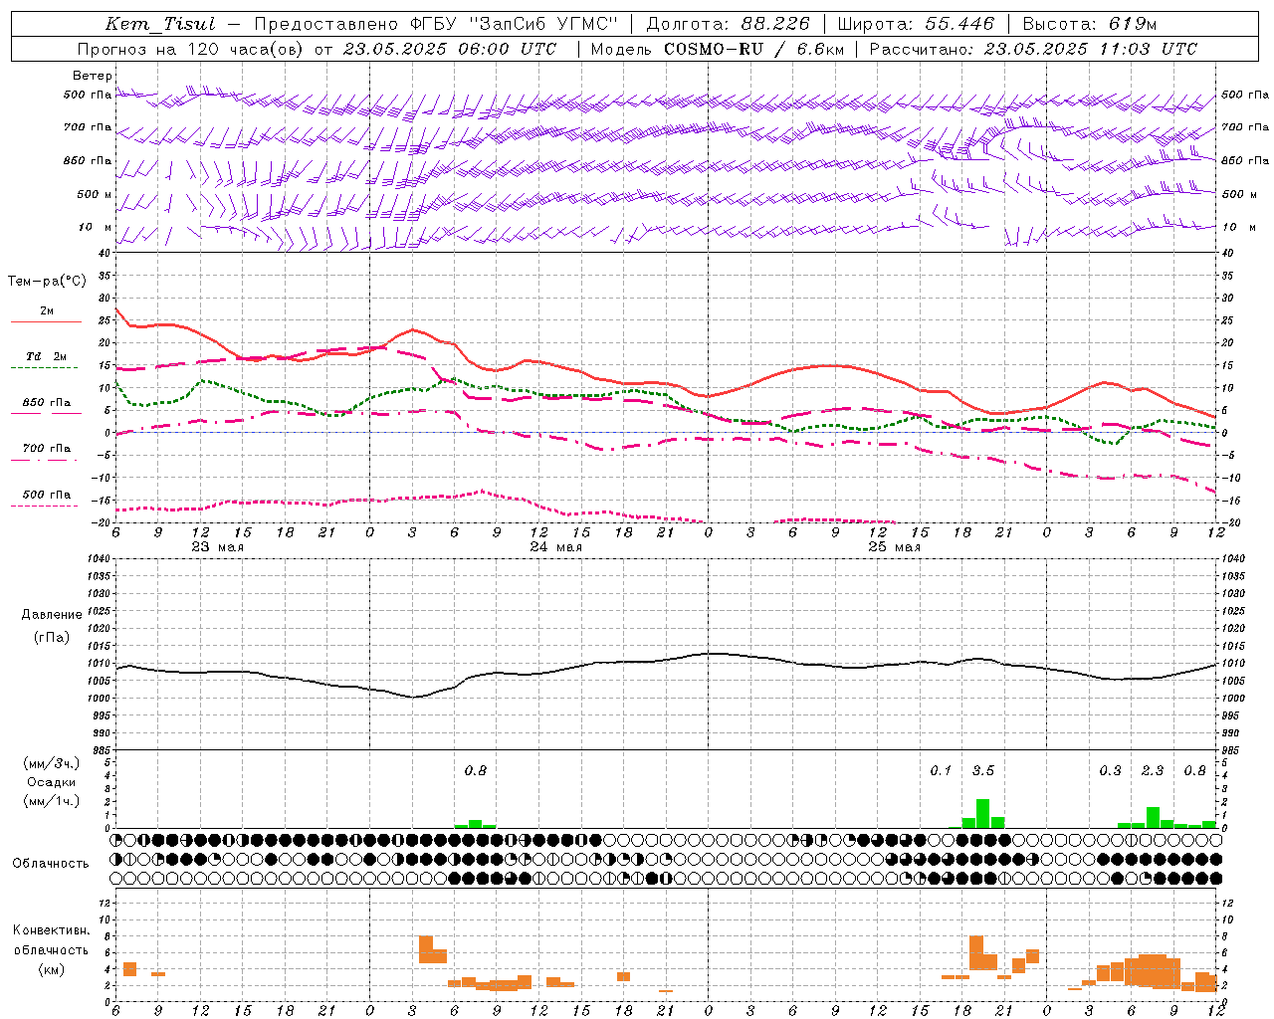This screenshot has width=1274, height=1019.
Task: Click the (км) convective cloud unit
Action: tap(51, 969)
